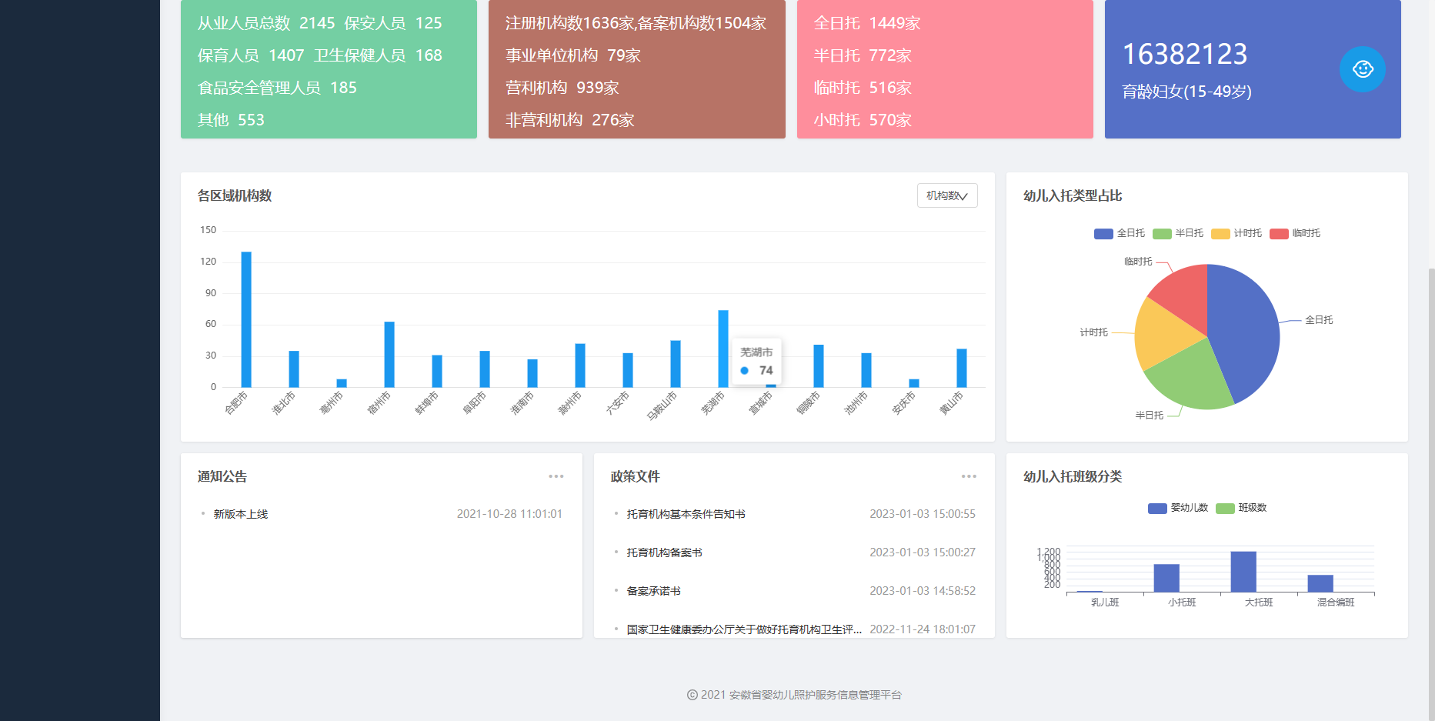The width and height of the screenshot is (1435, 721).
Task: Click the 食品安全管理人员 185 text
Action: (x=277, y=88)
